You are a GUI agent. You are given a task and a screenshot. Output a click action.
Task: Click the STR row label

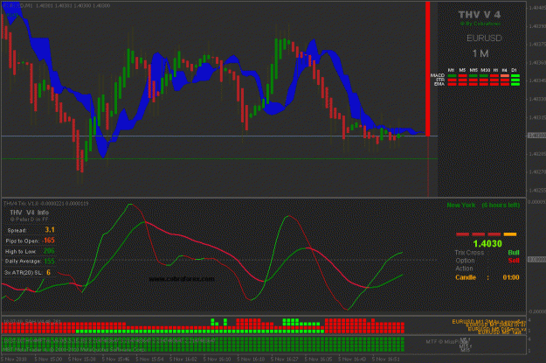tap(440, 80)
